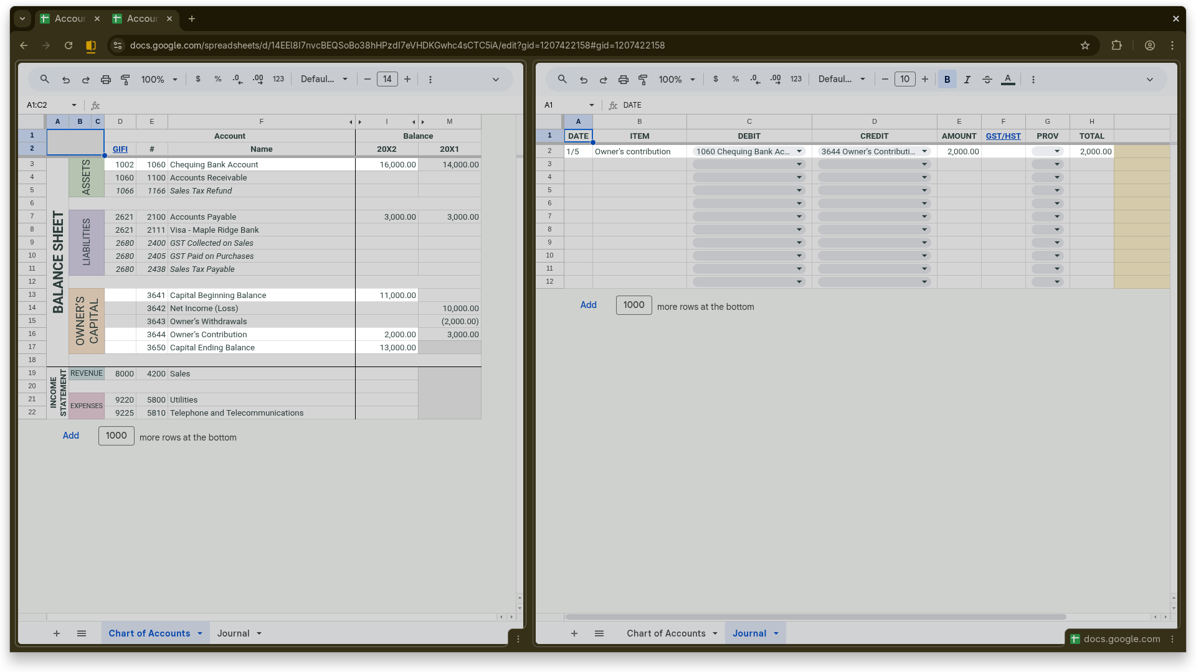This screenshot has width=1196, height=672.
Task: Click the redo arrow in right pane toolbar
Action: 603,80
